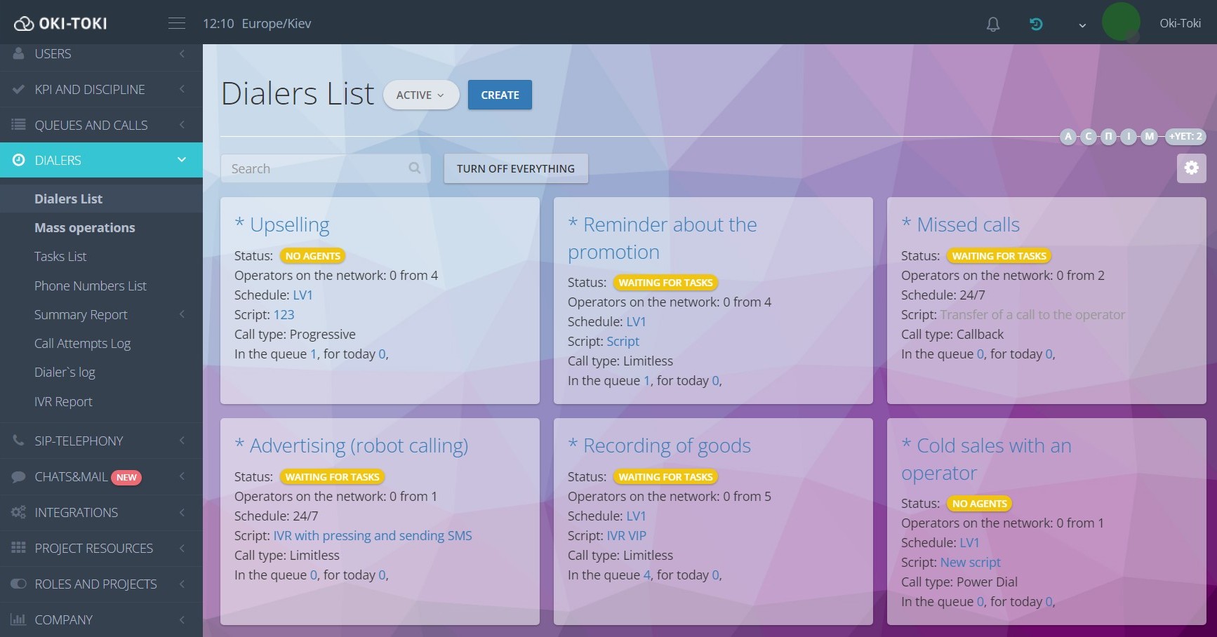This screenshot has width=1217, height=637.
Task: Open the gear settings icon
Action: click(x=1191, y=168)
